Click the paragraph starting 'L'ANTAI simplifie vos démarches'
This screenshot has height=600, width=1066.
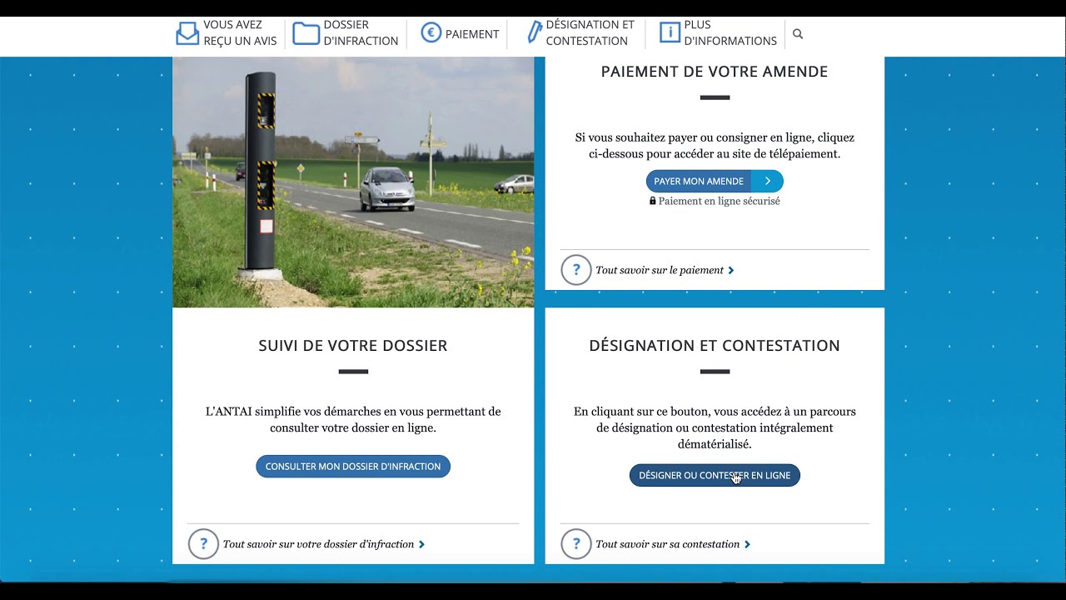(x=353, y=419)
